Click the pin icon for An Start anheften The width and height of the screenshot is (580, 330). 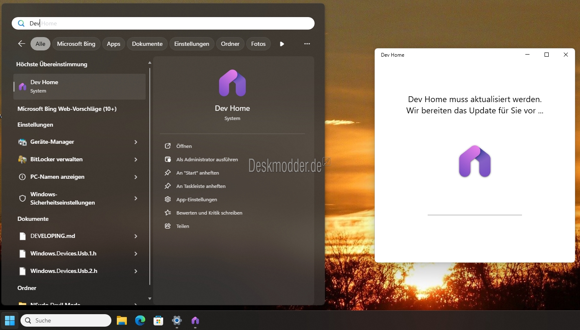click(168, 173)
